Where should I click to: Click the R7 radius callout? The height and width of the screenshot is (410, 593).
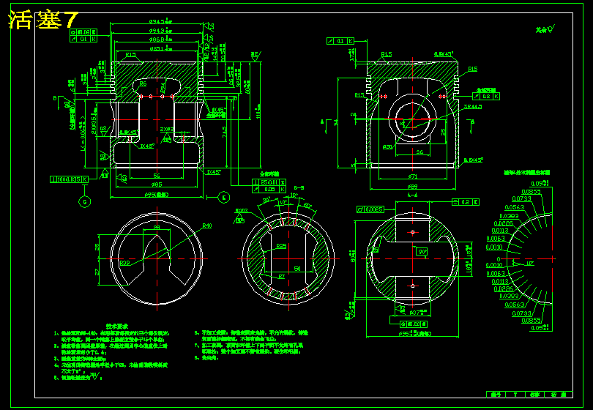coord(281,277)
